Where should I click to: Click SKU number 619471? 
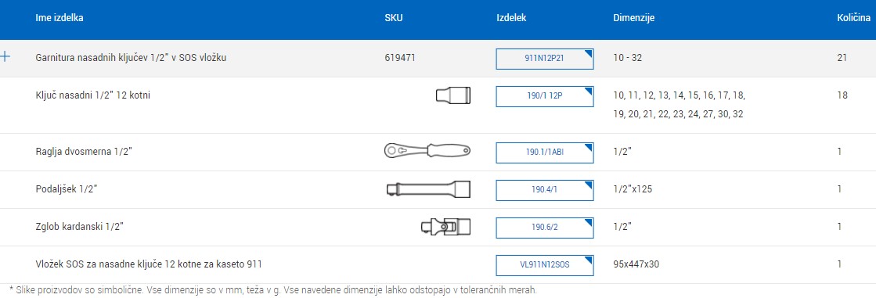point(400,57)
